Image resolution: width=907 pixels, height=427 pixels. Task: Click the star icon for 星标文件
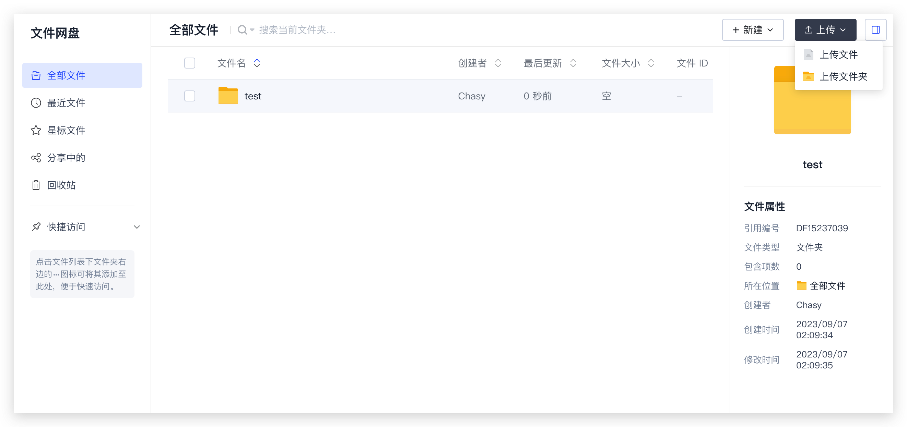tap(36, 130)
